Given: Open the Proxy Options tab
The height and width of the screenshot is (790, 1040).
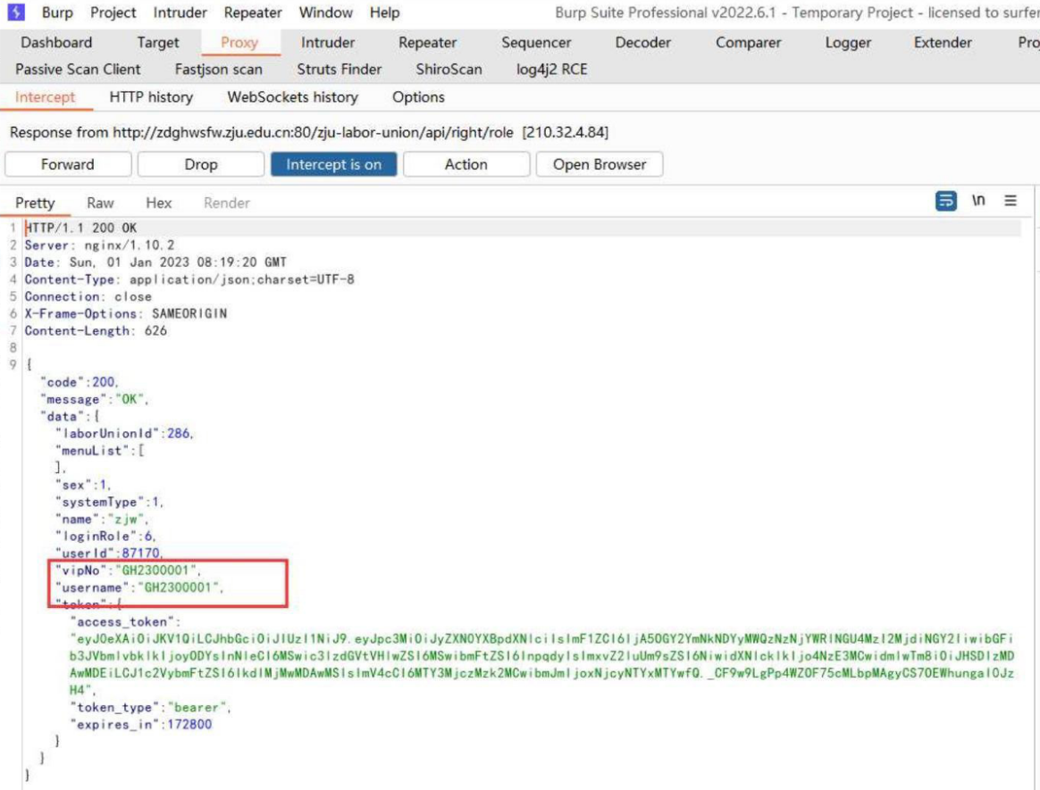Looking at the screenshot, I should click(418, 97).
